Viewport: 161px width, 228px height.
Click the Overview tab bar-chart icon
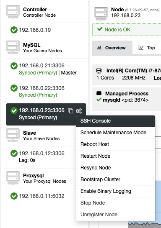tap(99, 48)
